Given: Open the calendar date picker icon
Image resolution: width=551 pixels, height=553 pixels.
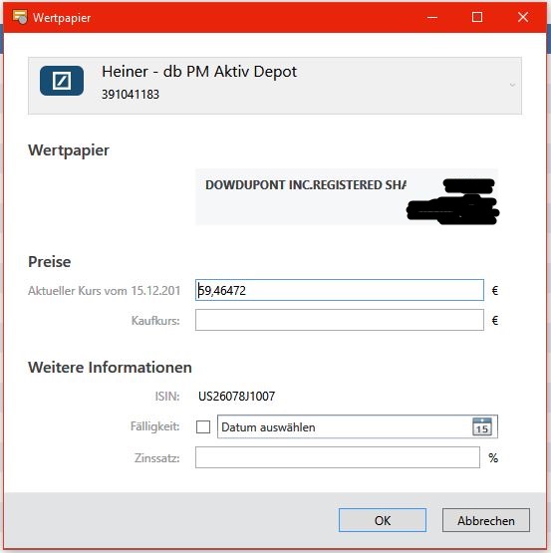Looking at the screenshot, I should 482,426.
